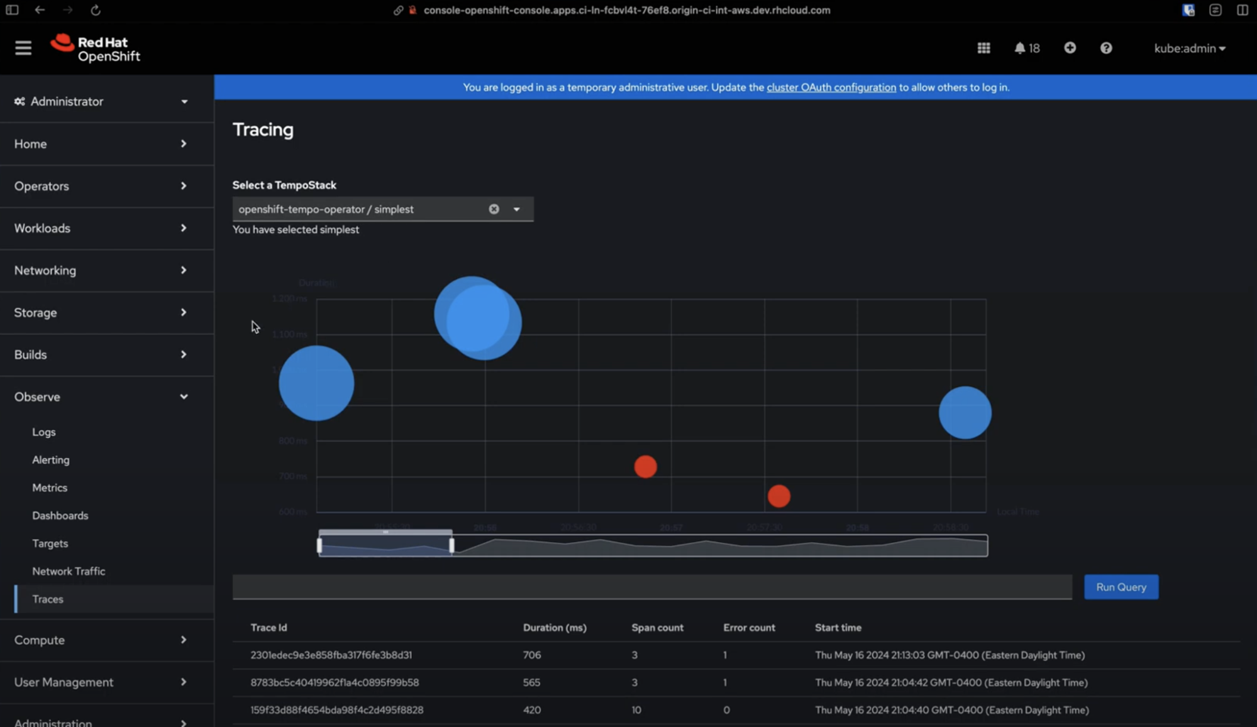The width and height of the screenshot is (1257, 727).
Task: Focus the trace query input field
Action: click(651, 587)
